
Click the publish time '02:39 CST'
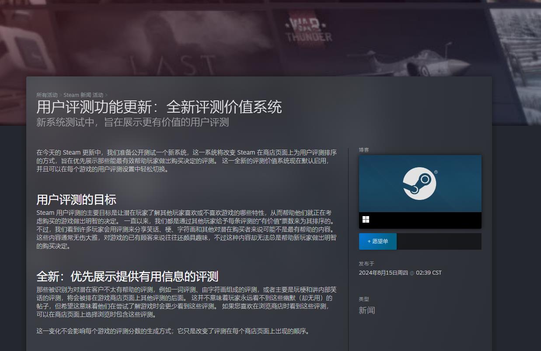pyautogui.click(x=429, y=273)
